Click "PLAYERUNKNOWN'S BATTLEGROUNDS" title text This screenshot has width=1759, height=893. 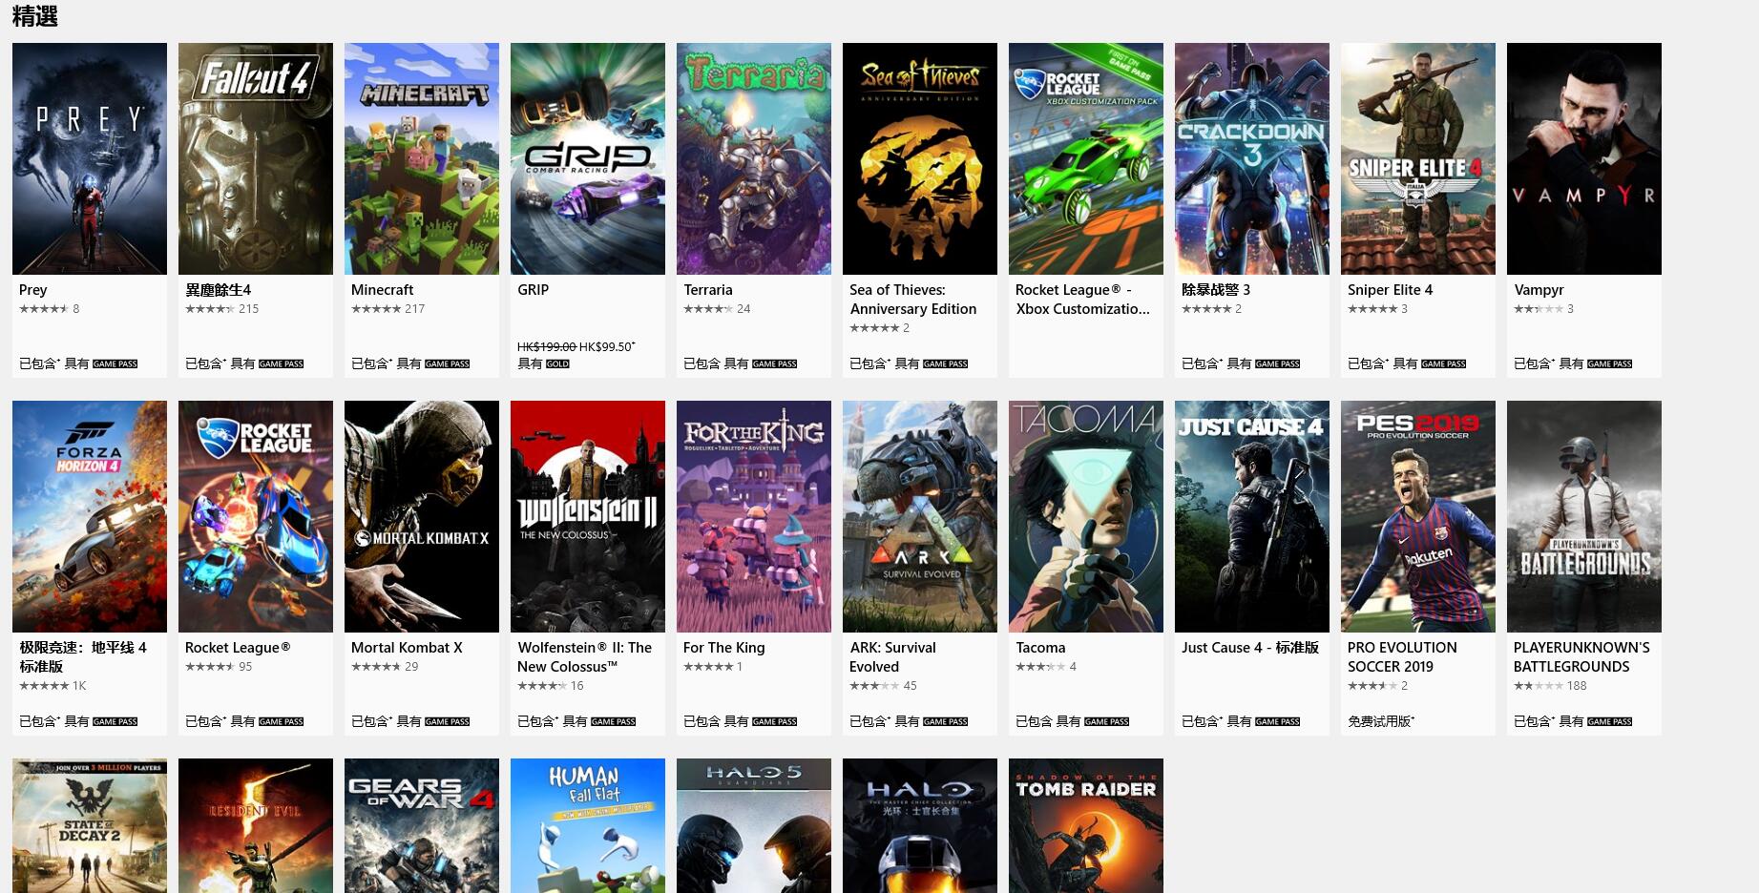click(x=1582, y=657)
